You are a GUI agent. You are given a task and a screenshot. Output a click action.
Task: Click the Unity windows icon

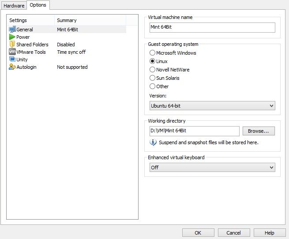pos(12,59)
